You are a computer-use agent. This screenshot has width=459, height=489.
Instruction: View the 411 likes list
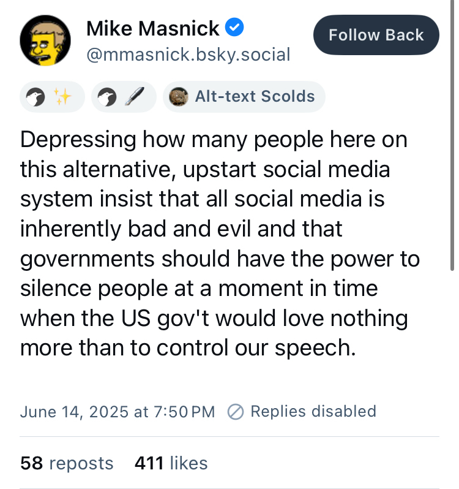(x=171, y=463)
